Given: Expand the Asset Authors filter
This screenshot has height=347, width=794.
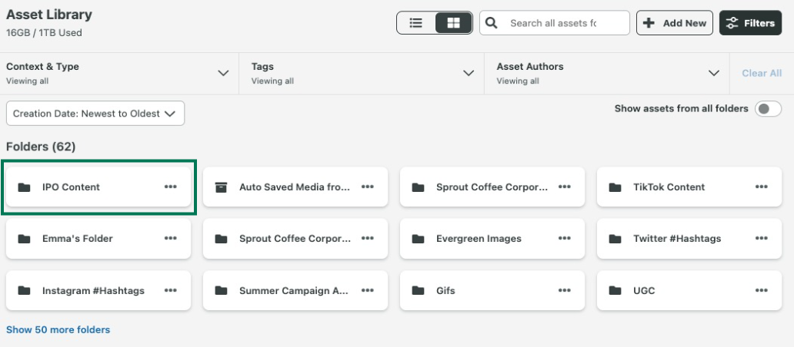Looking at the screenshot, I should [712, 73].
